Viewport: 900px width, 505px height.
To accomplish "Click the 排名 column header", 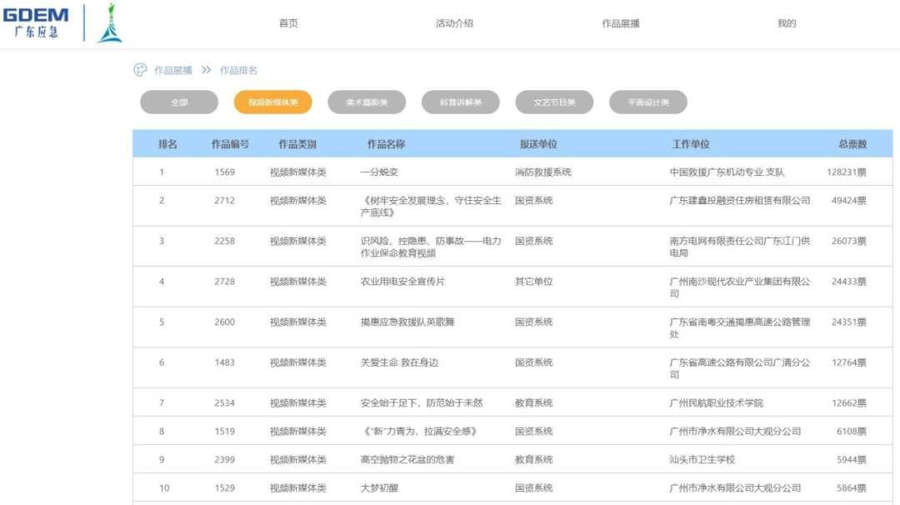I will pos(167,144).
